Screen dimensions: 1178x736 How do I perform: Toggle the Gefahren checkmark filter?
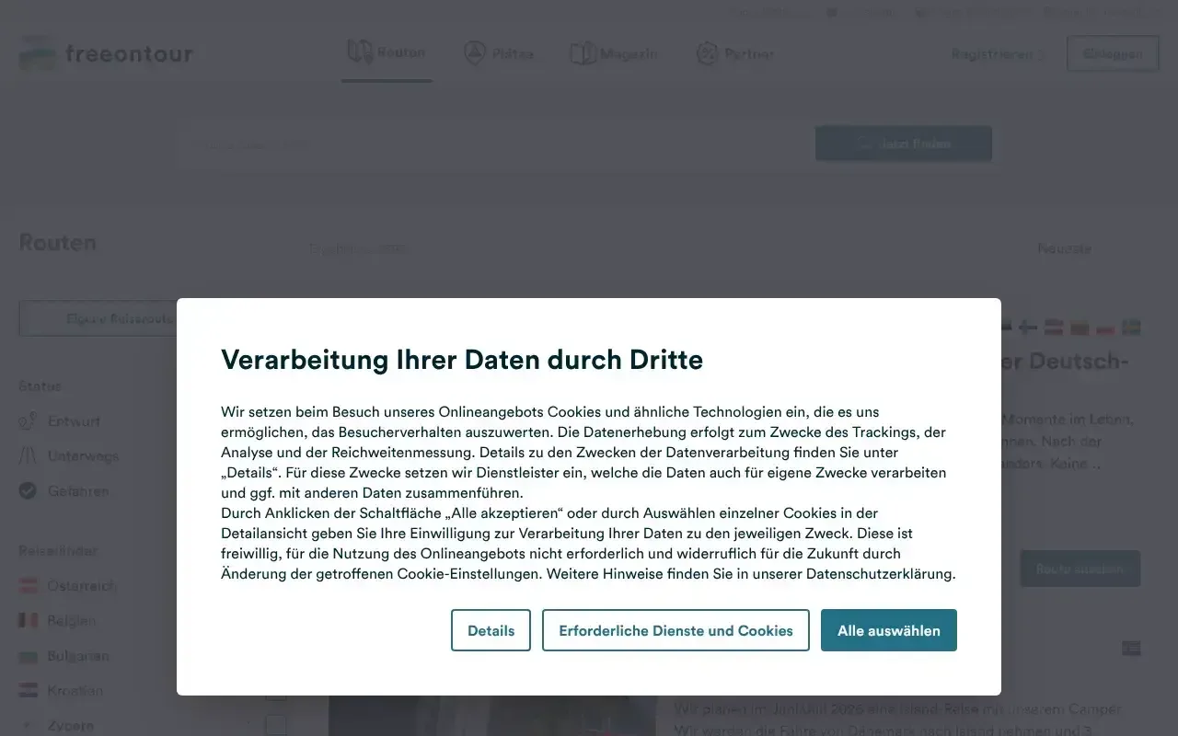tap(29, 491)
